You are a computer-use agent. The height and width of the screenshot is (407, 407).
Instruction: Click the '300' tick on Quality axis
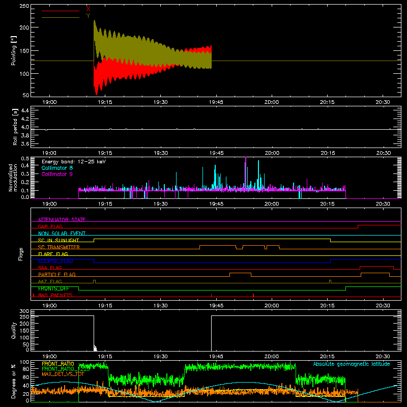coord(24,311)
